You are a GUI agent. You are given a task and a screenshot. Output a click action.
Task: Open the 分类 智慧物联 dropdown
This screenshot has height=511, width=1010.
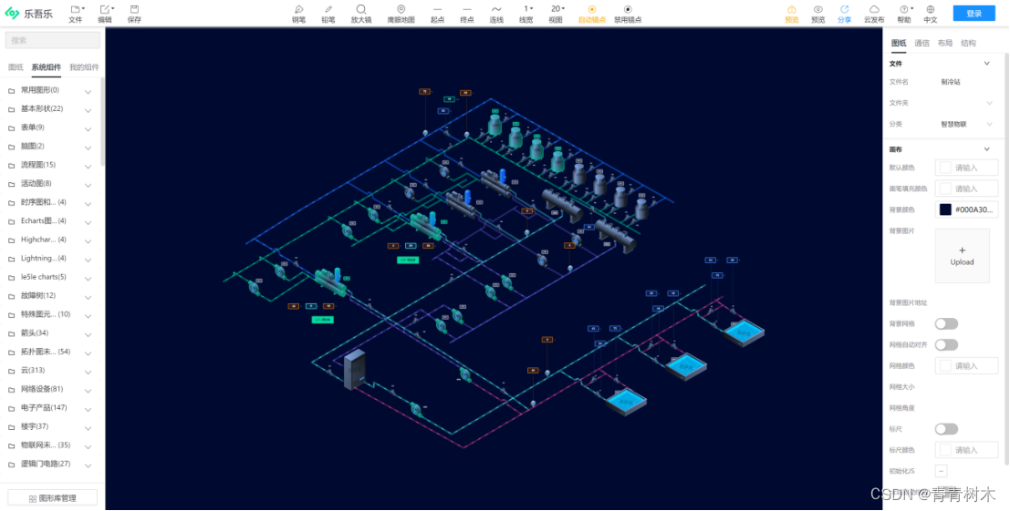[x=967, y=124]
